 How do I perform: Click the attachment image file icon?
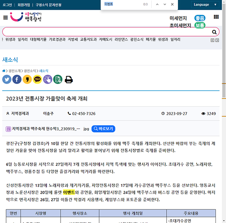[8, 129]
